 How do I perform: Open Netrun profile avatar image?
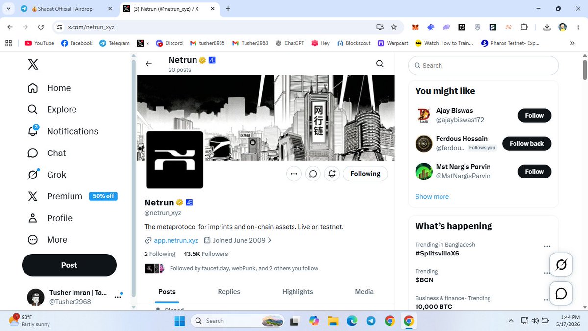pos(174,160)
